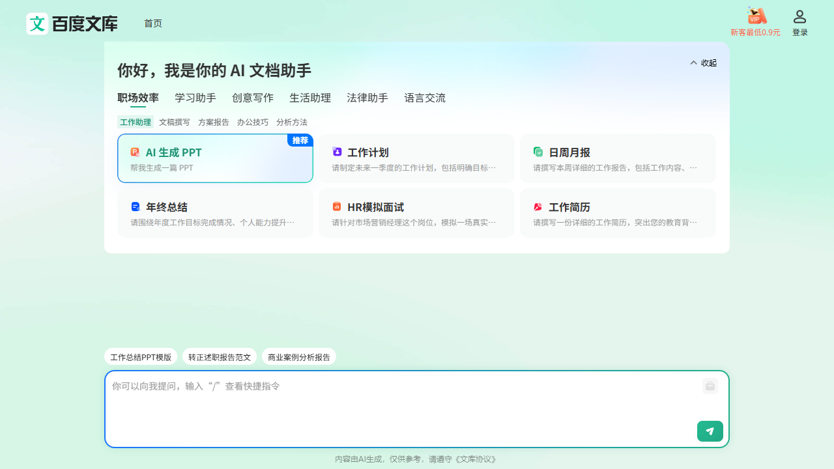Click the login user icon
Viewport: 834px width, 469px height.
click(x=799, y=17)
